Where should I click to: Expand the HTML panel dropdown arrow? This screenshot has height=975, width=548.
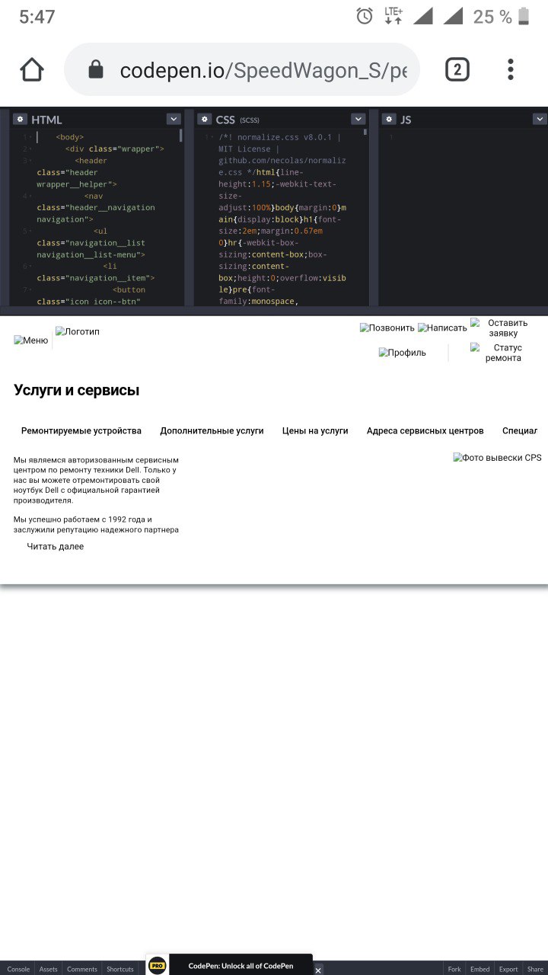click(x=174, y=119)
